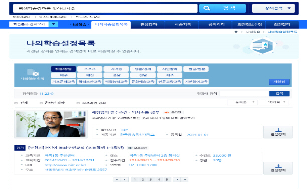Screen dimensions: 307x191
Task: Go to next page of results
Action: (x=177, y=180)
